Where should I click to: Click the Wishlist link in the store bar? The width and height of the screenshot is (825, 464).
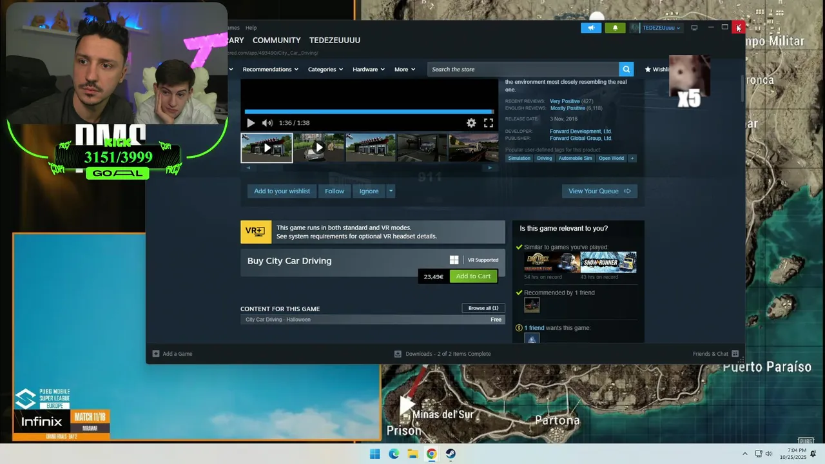pos(657,69)
